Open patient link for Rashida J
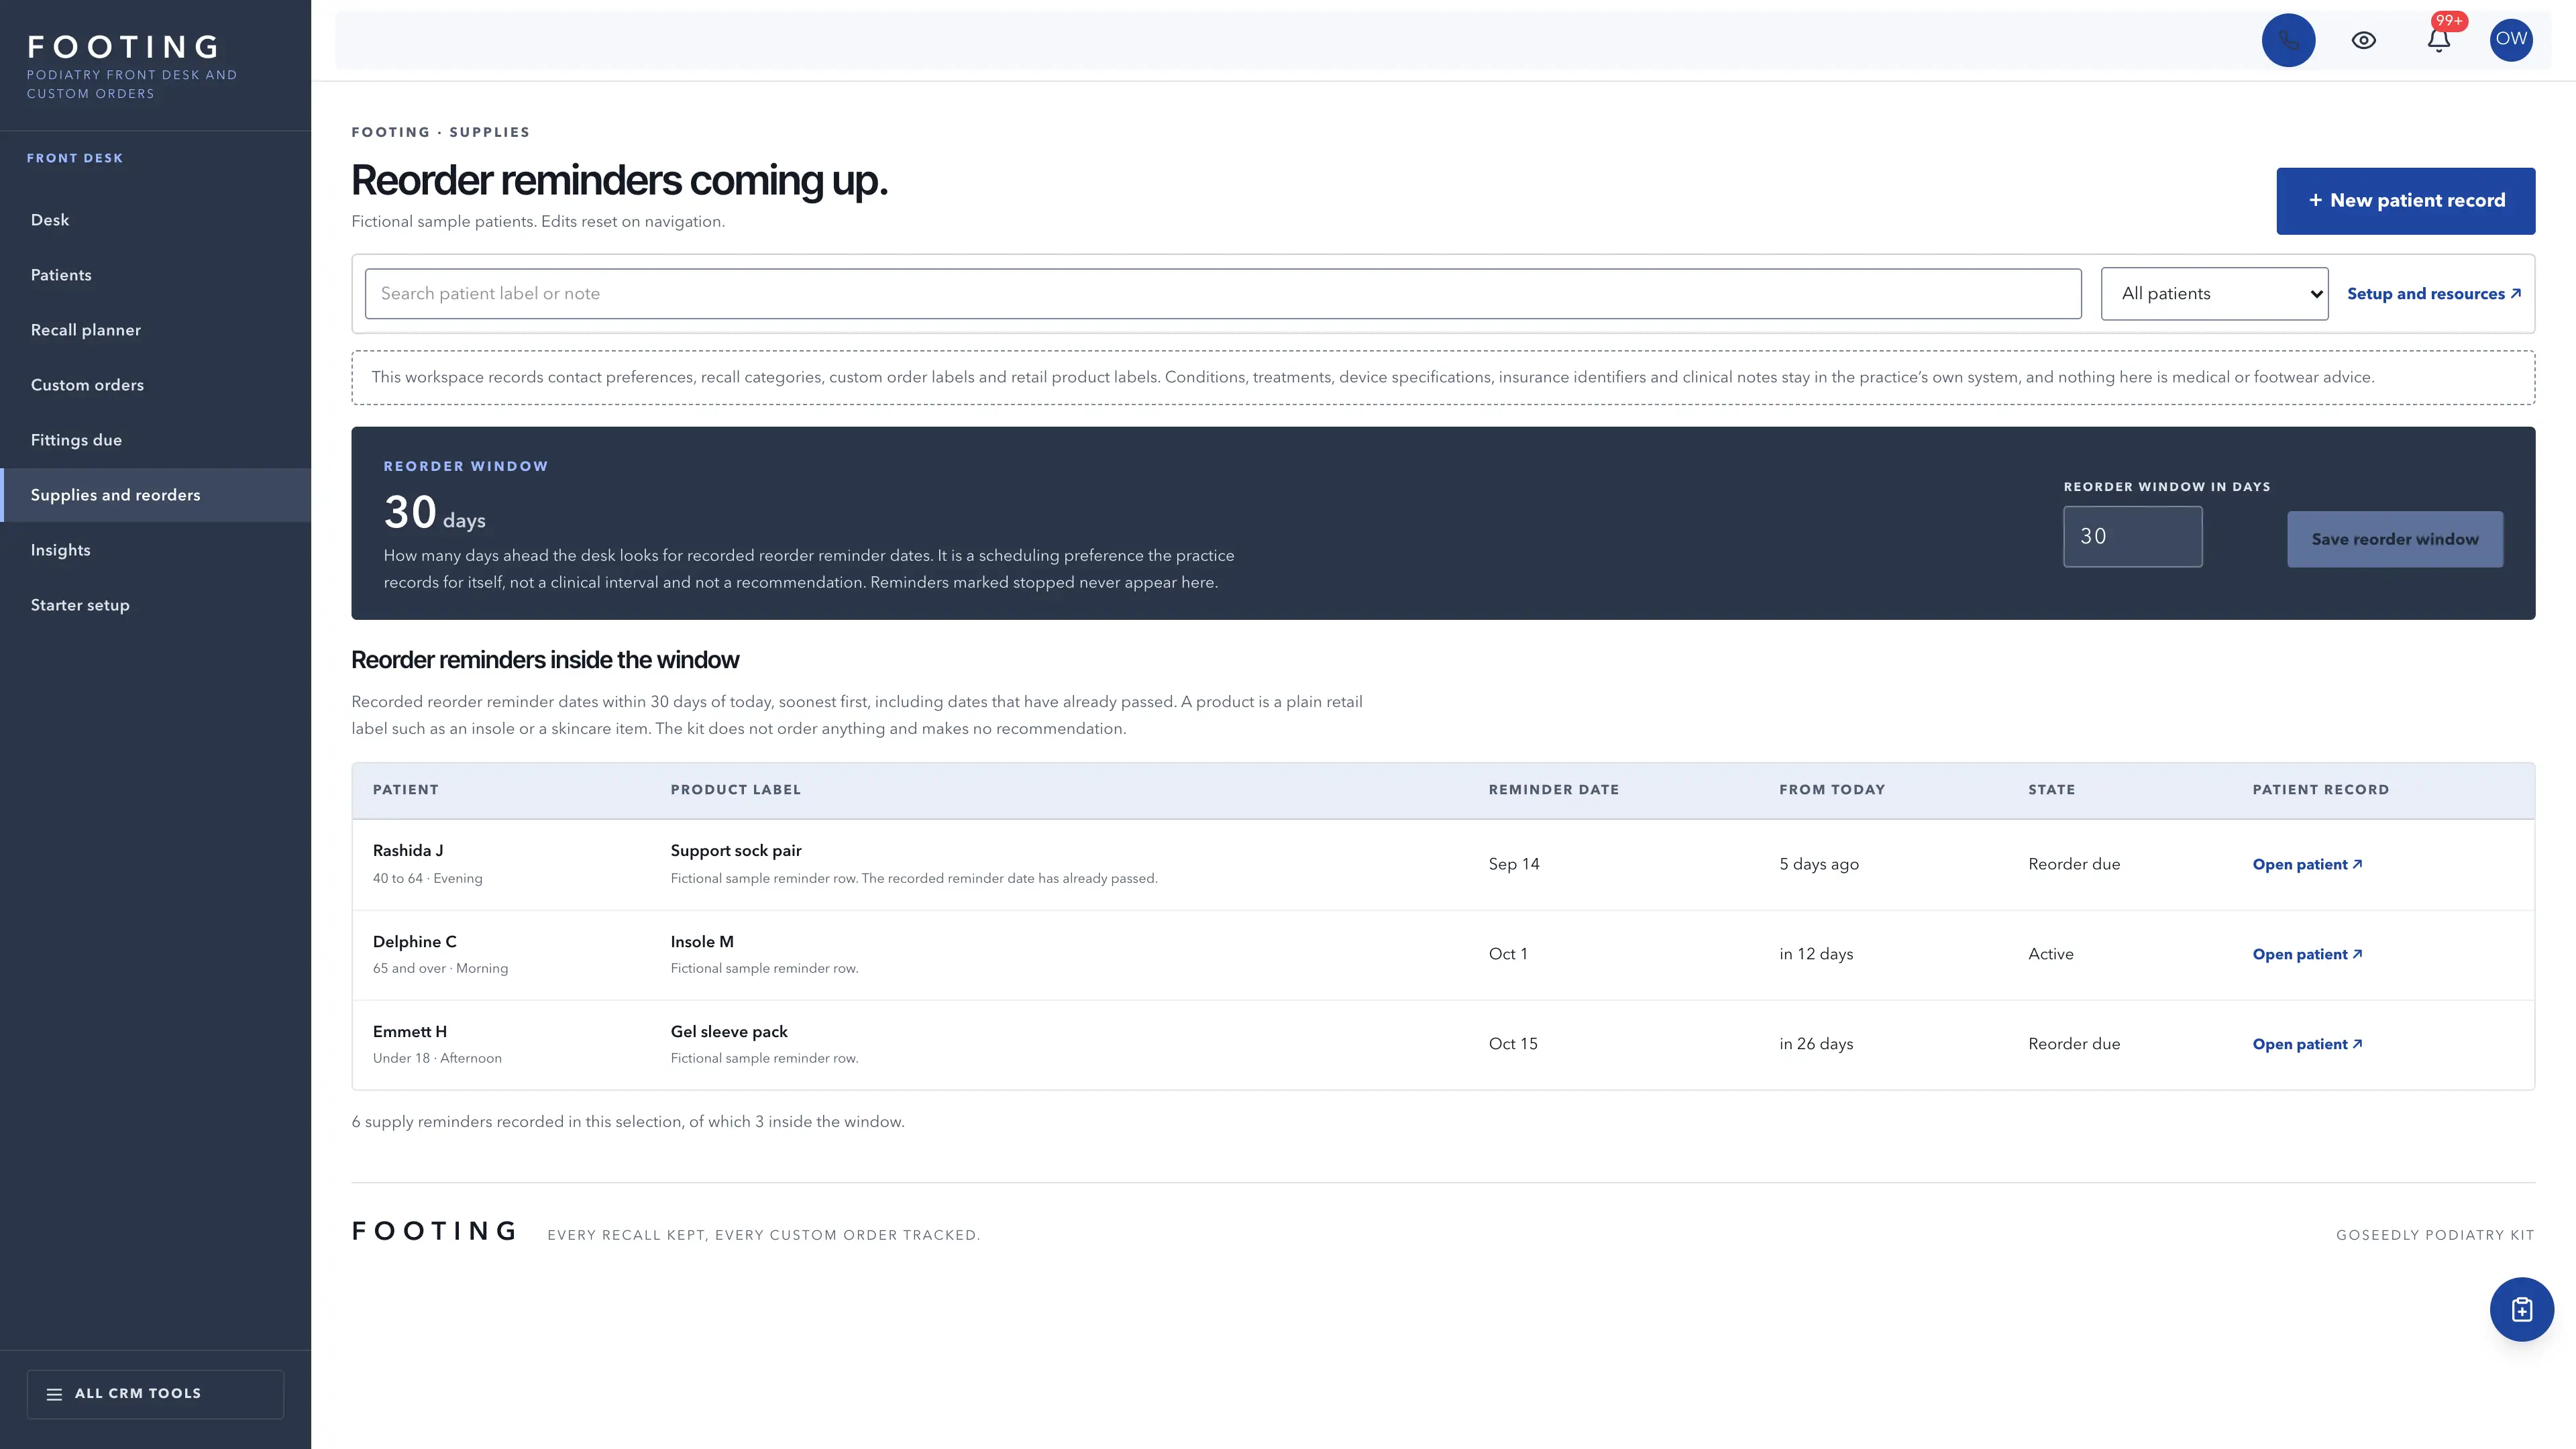The height and width of the screenshot is (1449, 2576). coord(2307,865)
